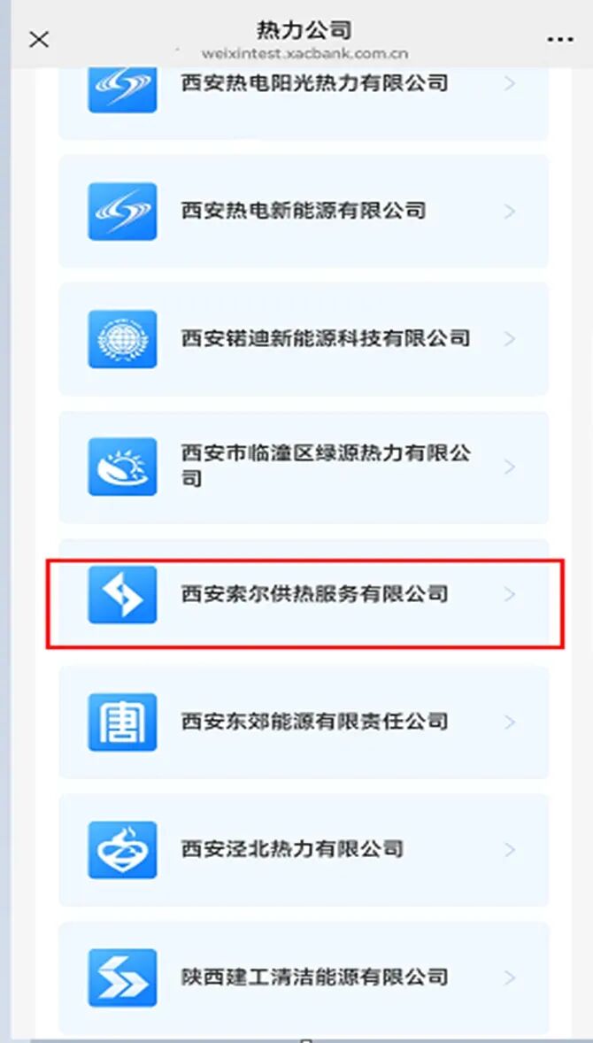This screenshot has width=593, height=1043.
Task: Tap the 西安泾北热力有限公司 logo icon
Action: pyautogui.click(x=123, y=850)
